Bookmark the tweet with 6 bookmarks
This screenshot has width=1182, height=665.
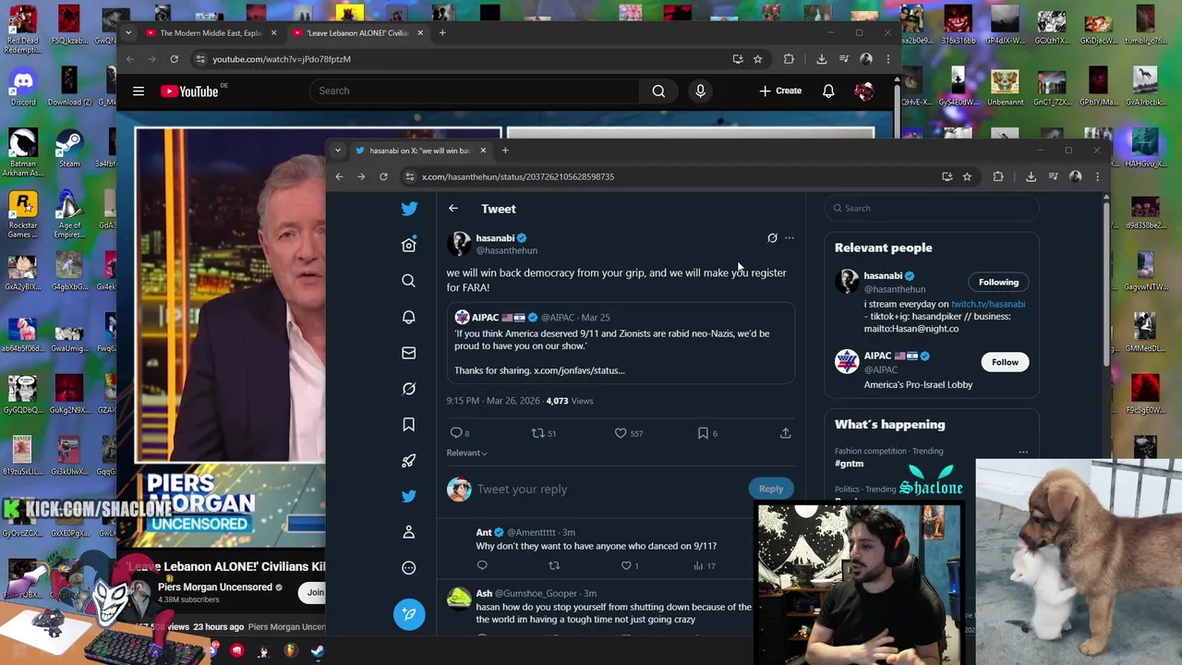703,432
